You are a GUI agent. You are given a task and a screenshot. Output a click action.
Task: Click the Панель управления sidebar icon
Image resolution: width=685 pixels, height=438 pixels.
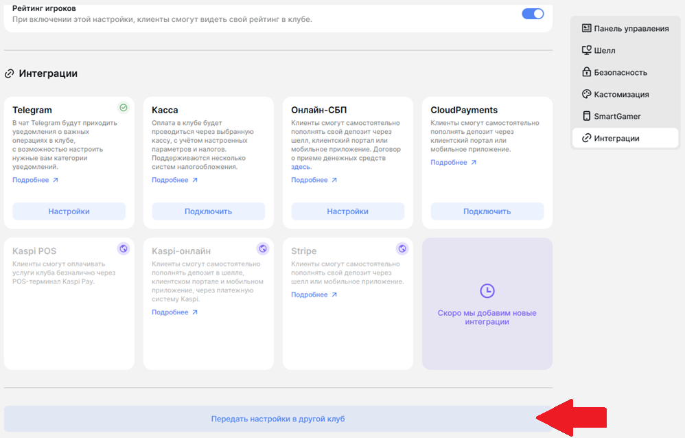[x=587, y=28]
